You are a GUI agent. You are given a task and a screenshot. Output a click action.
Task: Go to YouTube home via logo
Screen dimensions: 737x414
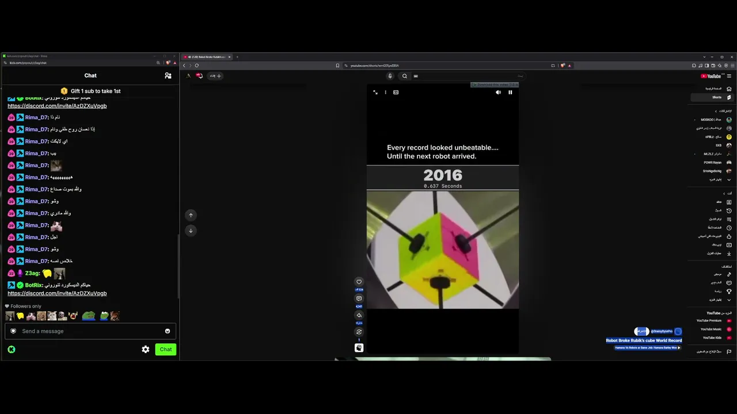point(711,76)
